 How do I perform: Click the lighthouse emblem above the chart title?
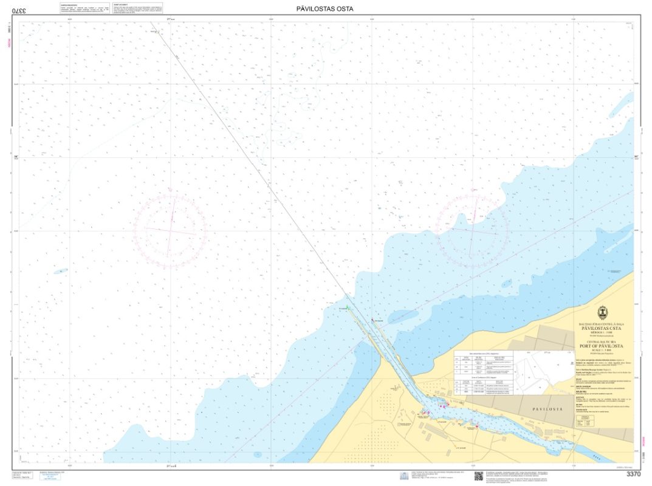pyautogui.click(x=603, y=313)
